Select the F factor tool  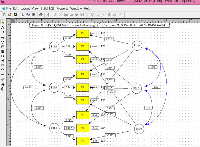(x=3, y=47)
